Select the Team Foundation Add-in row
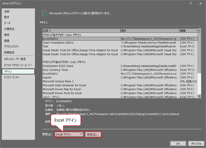This screenshot has height=148, width=206. pos(120,43)
